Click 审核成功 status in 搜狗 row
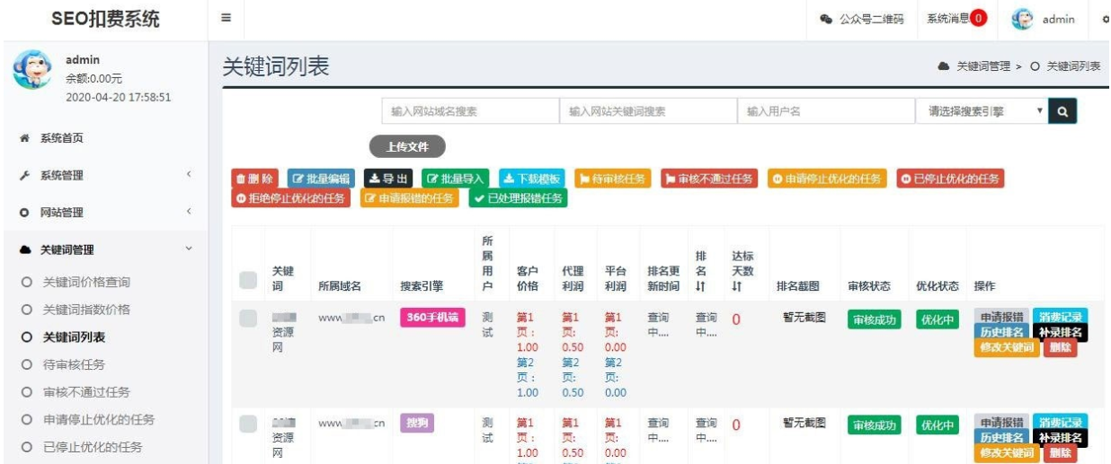Viewport: 1111px width, 464px height. pyautogui.click(x=875, y=425)
